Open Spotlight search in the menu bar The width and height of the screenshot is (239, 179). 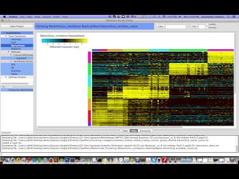pyautogui.click(x=229, y=17)
